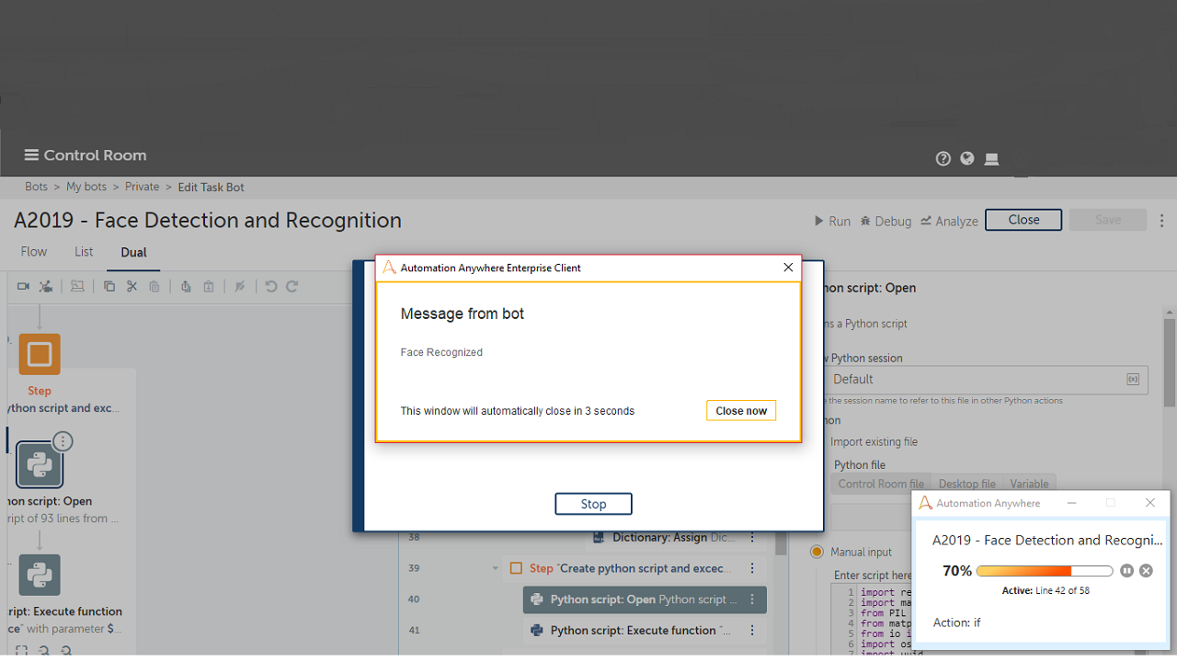
Task: Select the orange Step node icon in flow
Action: [40, 354]
